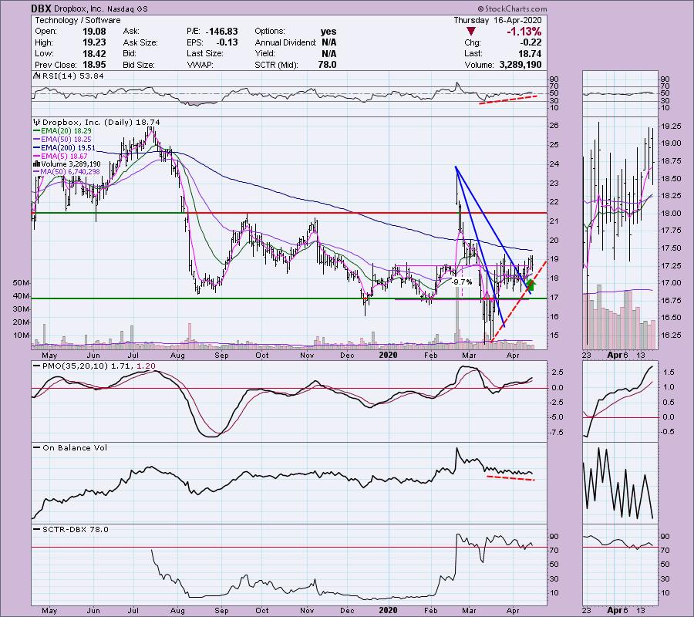
Task: Click the pink 'EMA(5) 18.67' legend entry
Action: tap(64, 157)
